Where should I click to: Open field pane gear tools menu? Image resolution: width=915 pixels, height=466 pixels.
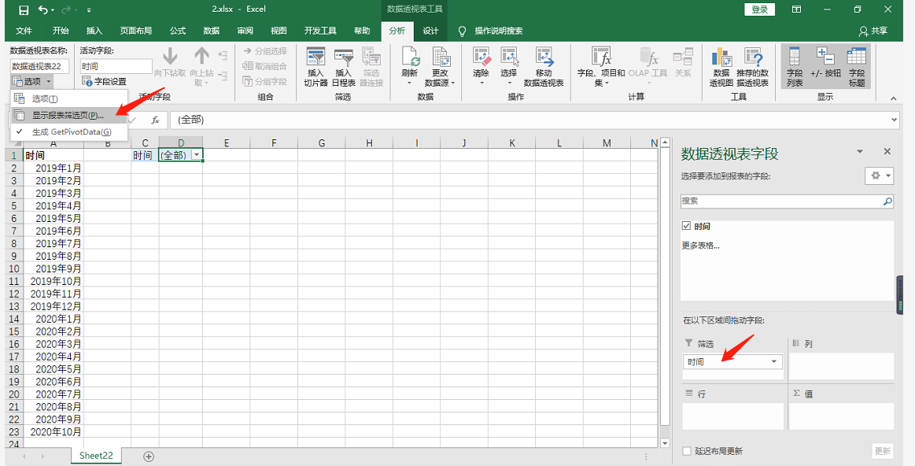(x=880, y=176)
